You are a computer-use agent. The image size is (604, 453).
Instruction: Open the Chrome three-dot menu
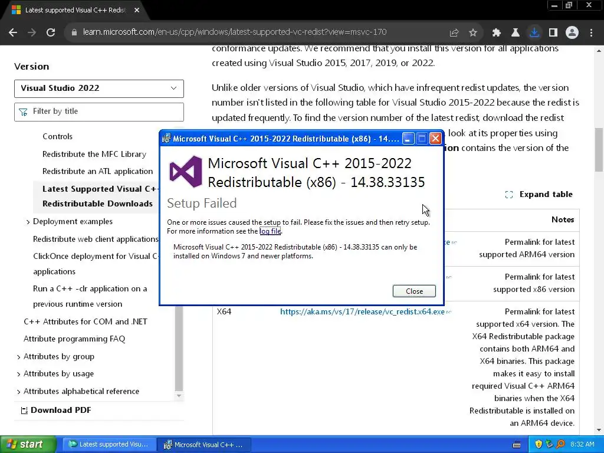click(591, 33)
